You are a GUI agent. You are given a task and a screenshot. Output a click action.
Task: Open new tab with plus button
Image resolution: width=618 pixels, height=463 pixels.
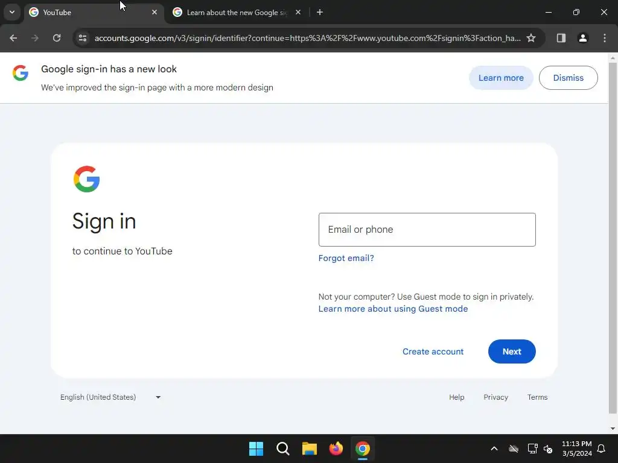[x=320, y=12]
